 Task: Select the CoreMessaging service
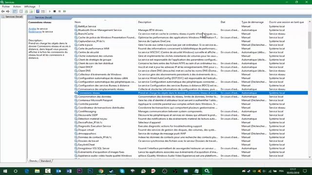[x=191, y=111]
